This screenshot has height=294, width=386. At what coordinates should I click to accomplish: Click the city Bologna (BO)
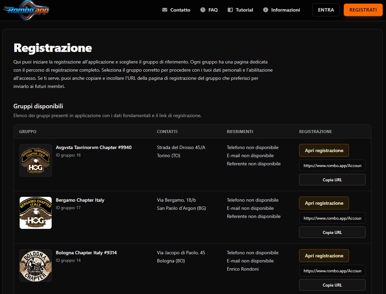click(171, 261)
